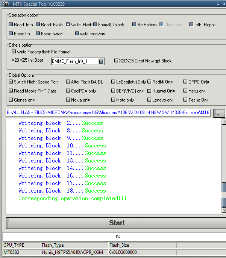Click the browse button next to file path
Image resolution: width=226 pixels, height=258 pixels.
219,113
